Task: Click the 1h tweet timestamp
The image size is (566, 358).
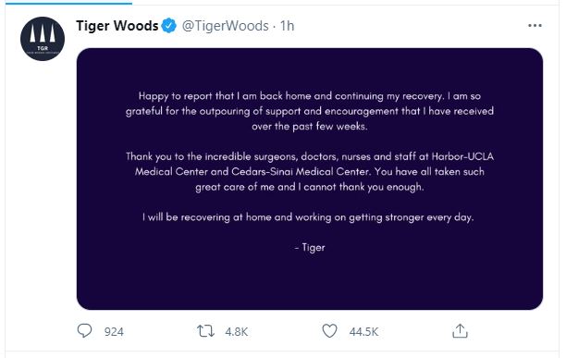Action: tap(287, 26)
